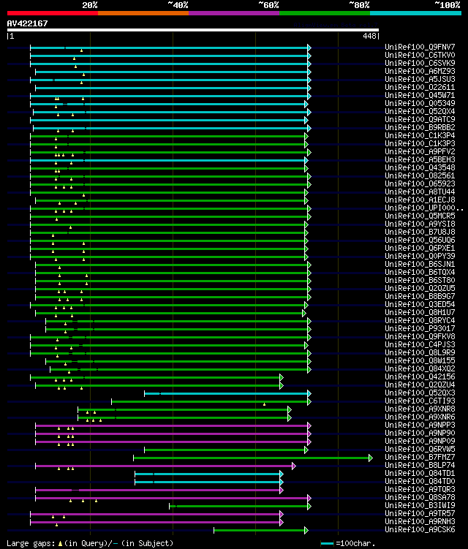Image resolution: width=468 pixels, height=549 pixels.
Task: Click the green alignment bar for A9XNR8
Action: (183, 409)
